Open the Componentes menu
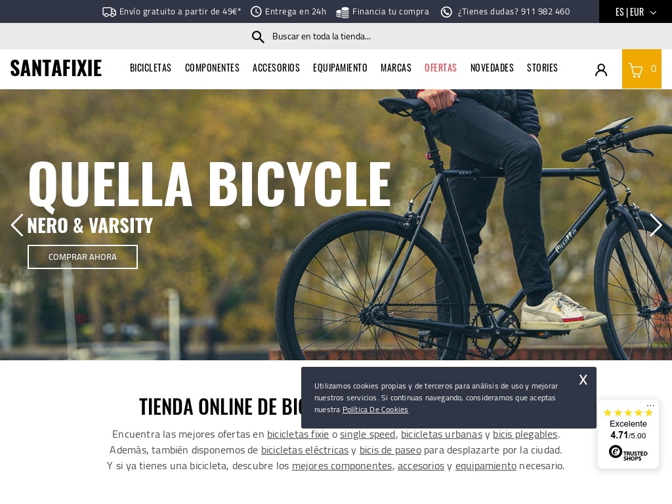The width and height of the screenshot is (672, 504). pyautogui.click(x=212, y=68)
